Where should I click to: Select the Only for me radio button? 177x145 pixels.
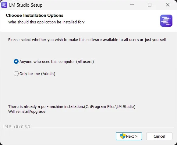tap(16, 74)
